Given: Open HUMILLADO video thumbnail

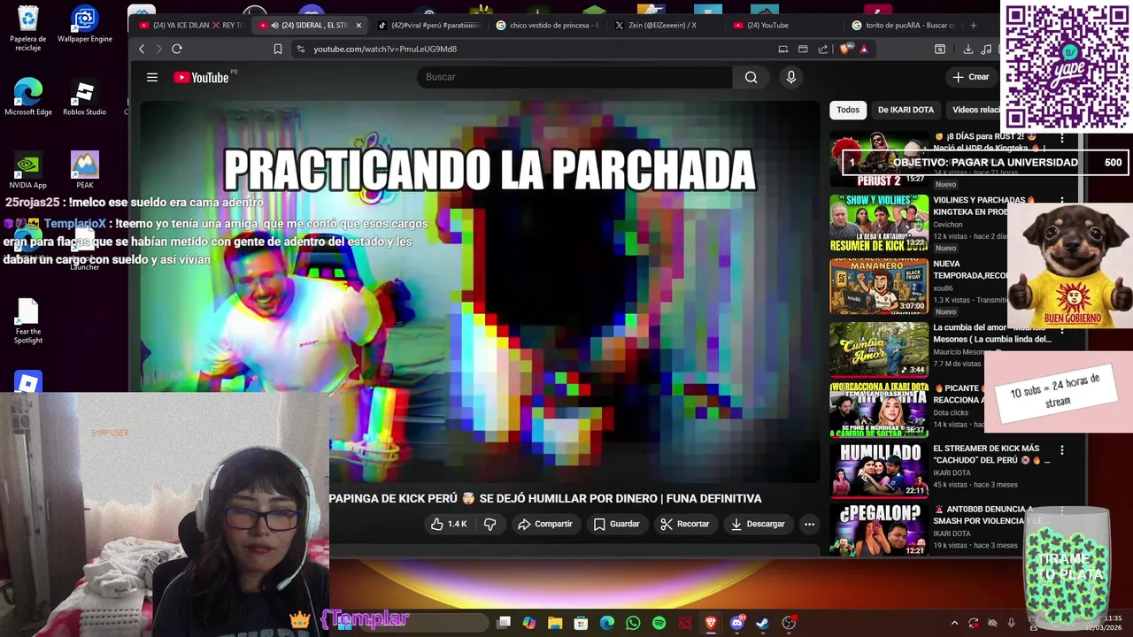Looking at the screenshot, I should click(x=879, y=470).
